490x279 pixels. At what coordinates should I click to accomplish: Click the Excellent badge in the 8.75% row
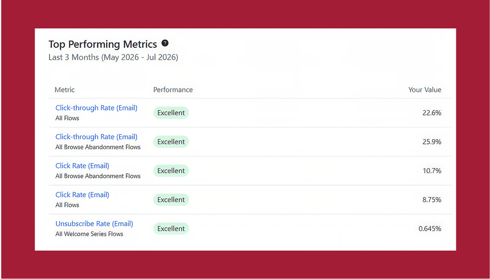[x=171, y=200]
